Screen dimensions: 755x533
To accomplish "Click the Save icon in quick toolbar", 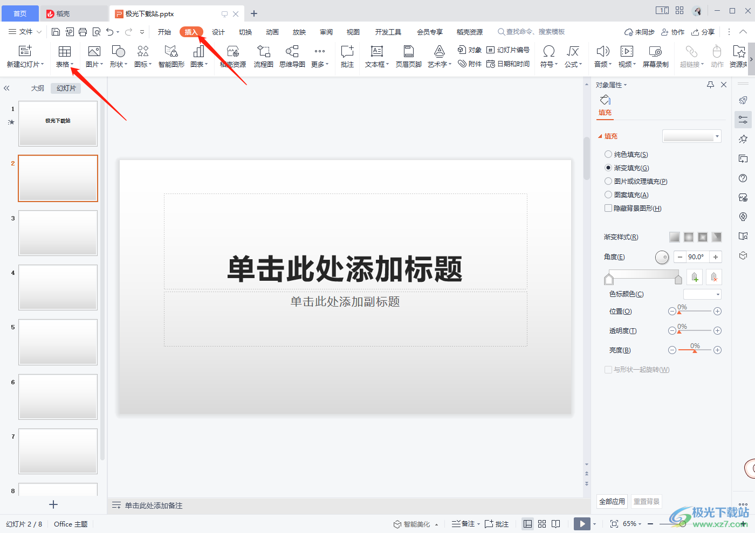I will (56, 32).
